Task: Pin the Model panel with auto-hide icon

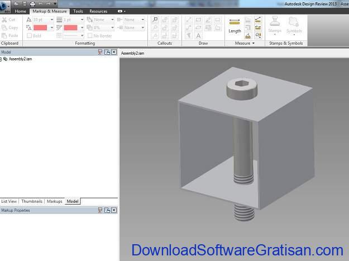Action: [100, 52]
